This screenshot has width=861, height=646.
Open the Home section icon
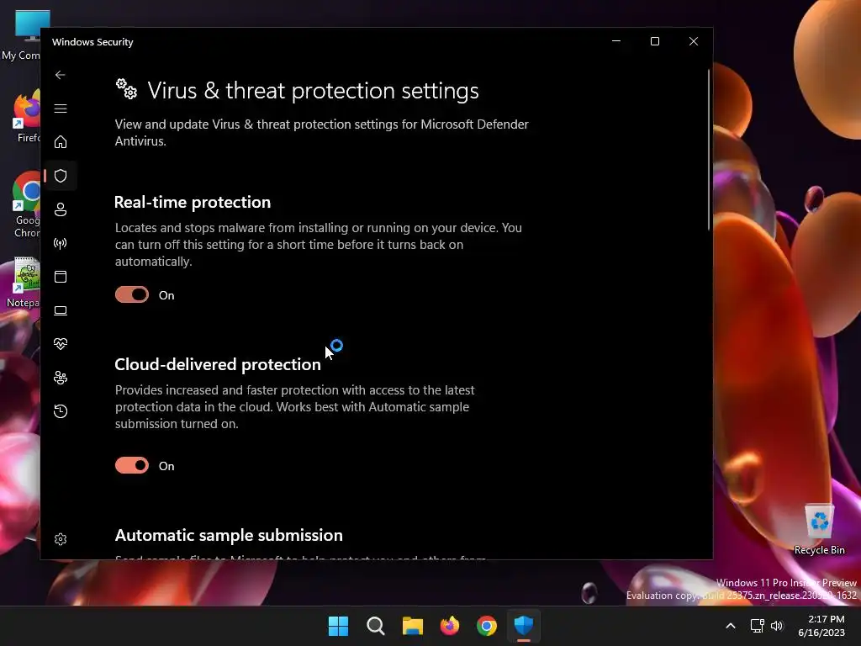click(61, 142)
